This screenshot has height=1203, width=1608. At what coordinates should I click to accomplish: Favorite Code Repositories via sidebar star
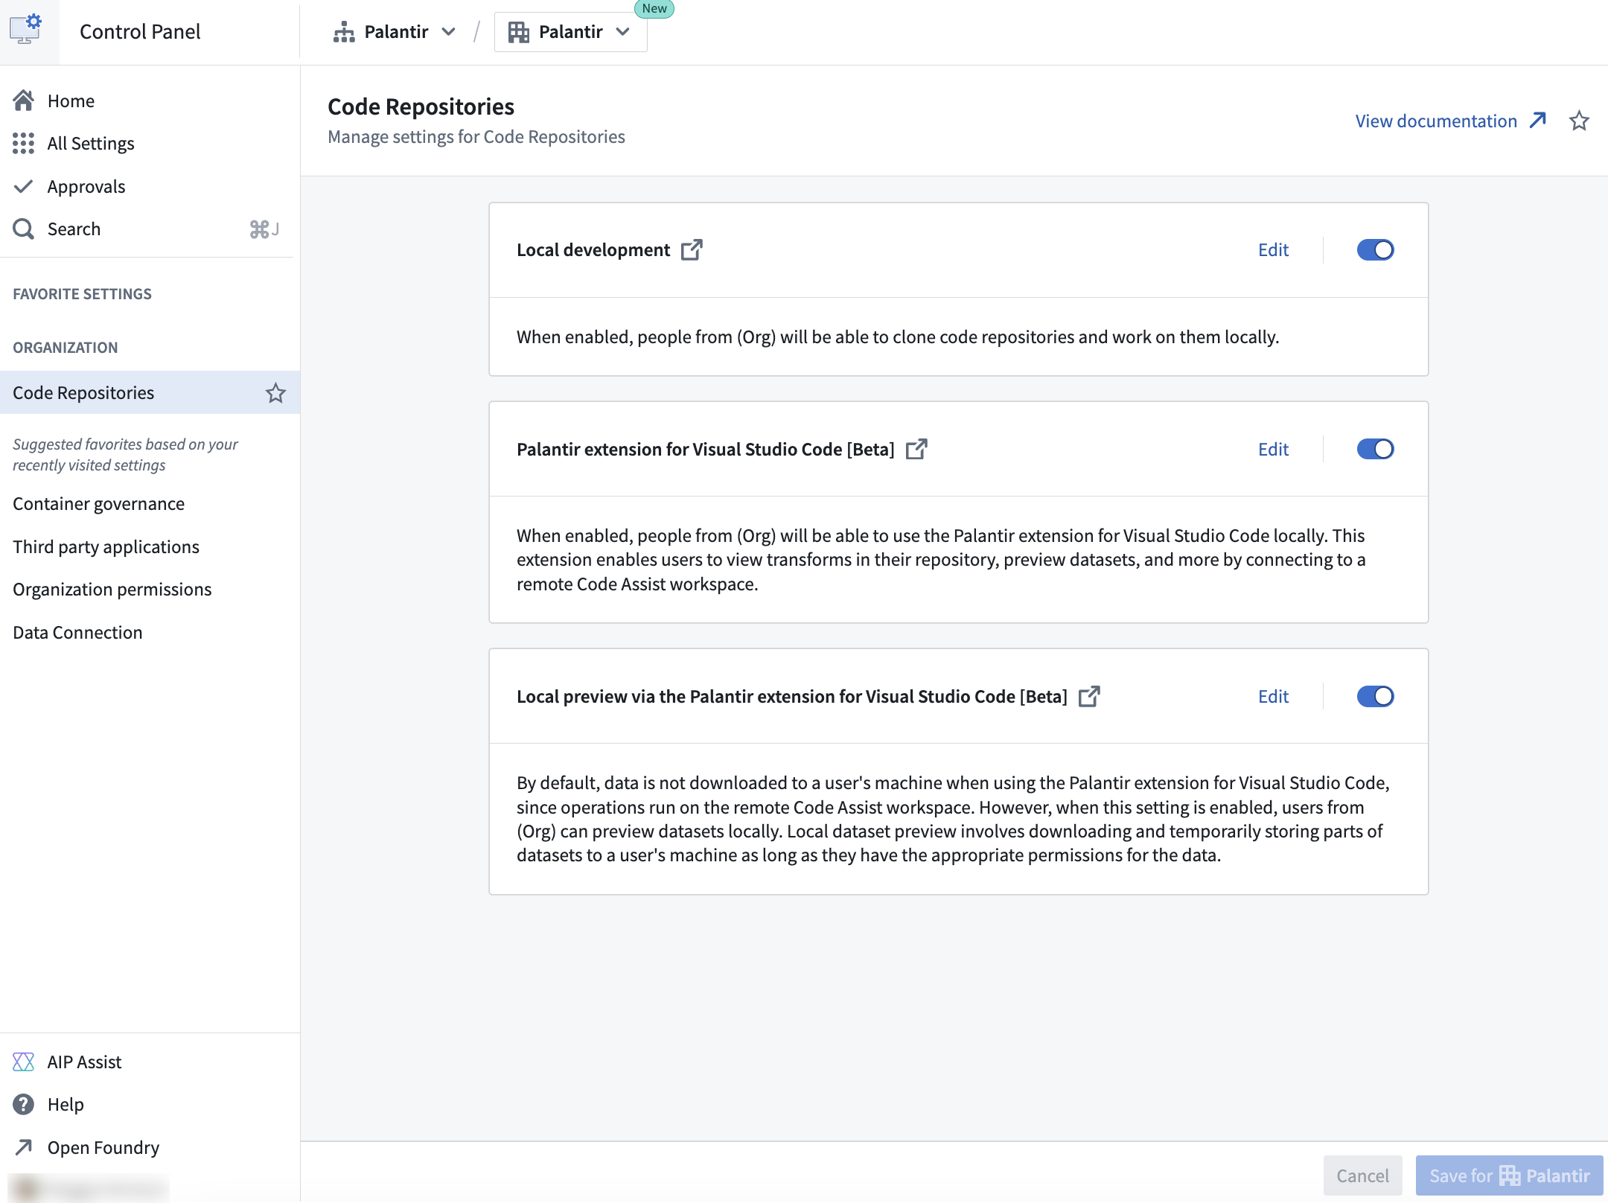[x=276, y=392]
